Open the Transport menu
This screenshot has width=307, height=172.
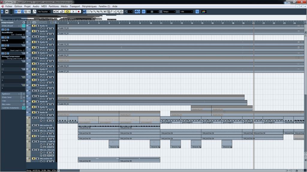point(75,6)
